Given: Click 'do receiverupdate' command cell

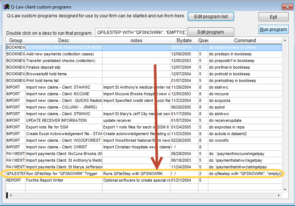Looking at the screenshot, I should pos(245,120).
